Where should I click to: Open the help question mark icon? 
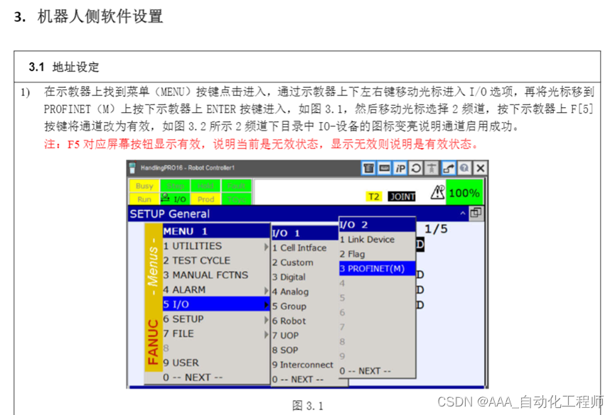pos(464,168)
